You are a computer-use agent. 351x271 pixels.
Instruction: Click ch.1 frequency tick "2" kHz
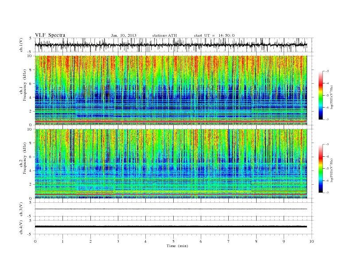(x=31, y=111)
